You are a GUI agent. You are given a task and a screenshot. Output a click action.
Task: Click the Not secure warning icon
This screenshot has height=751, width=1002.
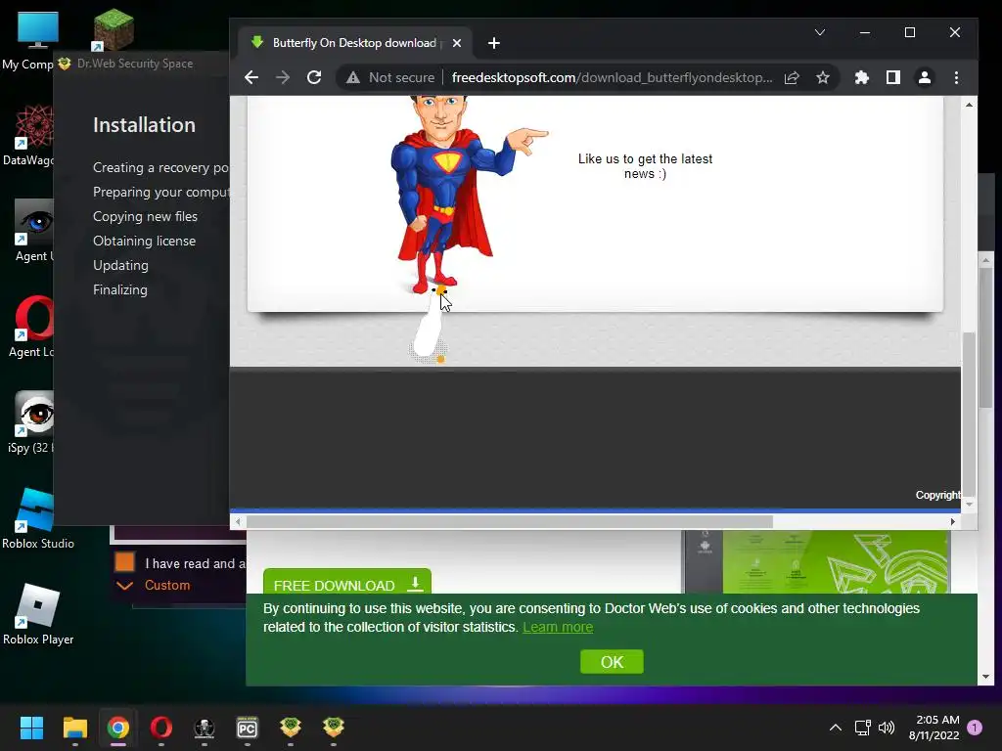click(352, 78)
